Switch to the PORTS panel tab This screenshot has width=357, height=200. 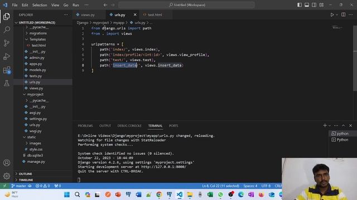173,126
